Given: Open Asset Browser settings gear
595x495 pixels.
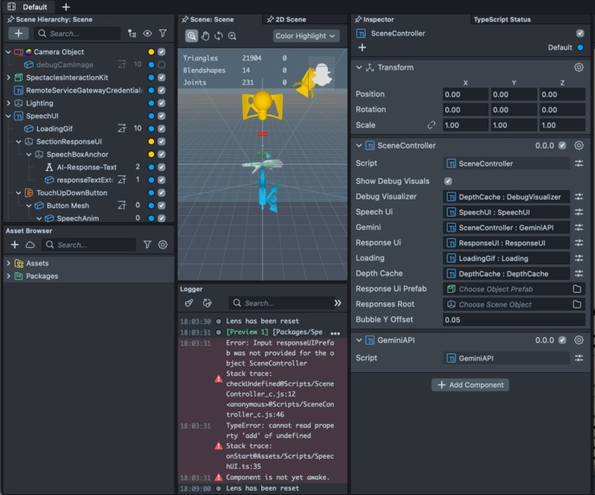Looking at the screenshot, I should 163,244.
